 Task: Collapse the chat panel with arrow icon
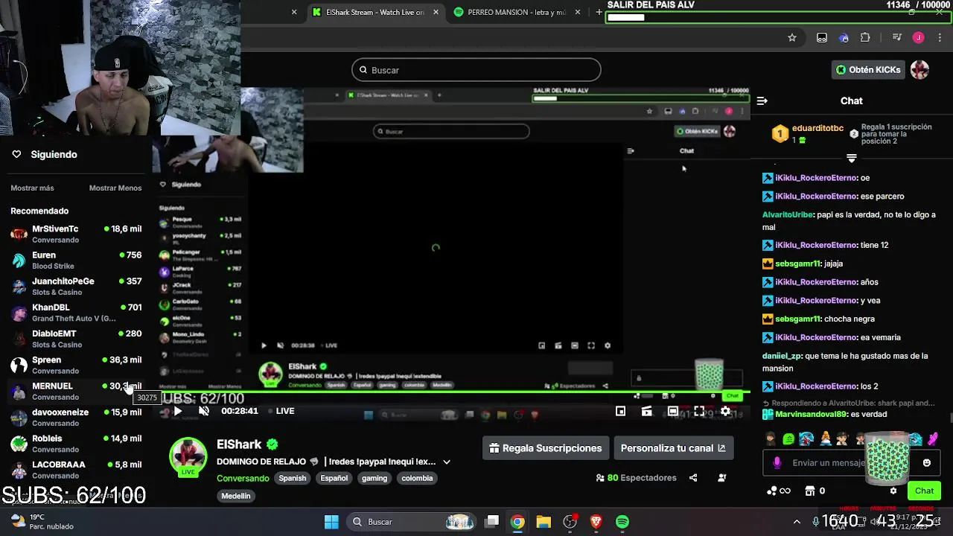[762, 100]
